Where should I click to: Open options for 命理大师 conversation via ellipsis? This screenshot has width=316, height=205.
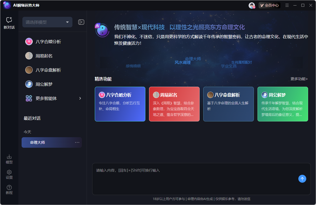click(x=77, y=142)
